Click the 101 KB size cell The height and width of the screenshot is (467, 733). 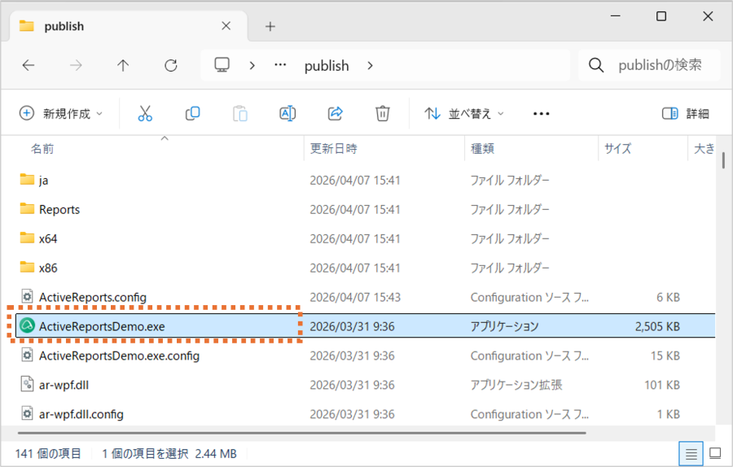[662, 385]
